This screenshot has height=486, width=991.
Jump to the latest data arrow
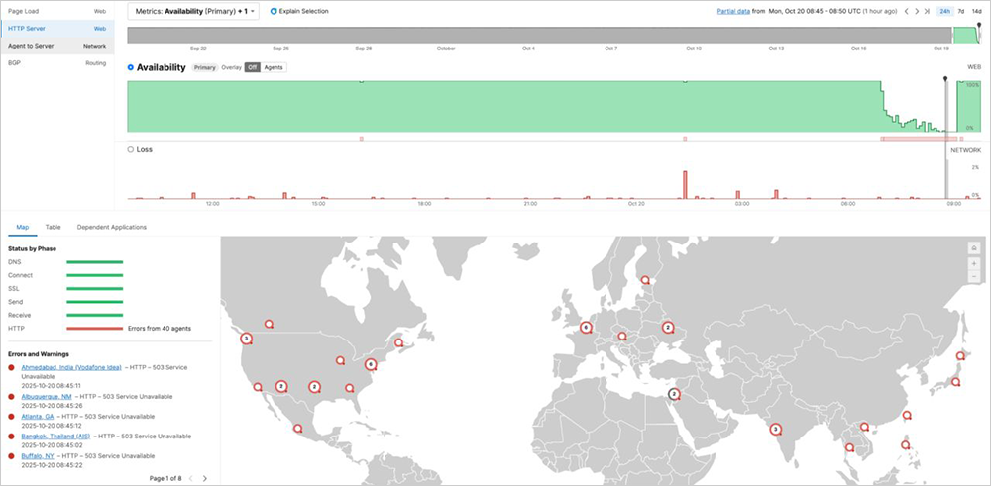[x=927, y=11]
